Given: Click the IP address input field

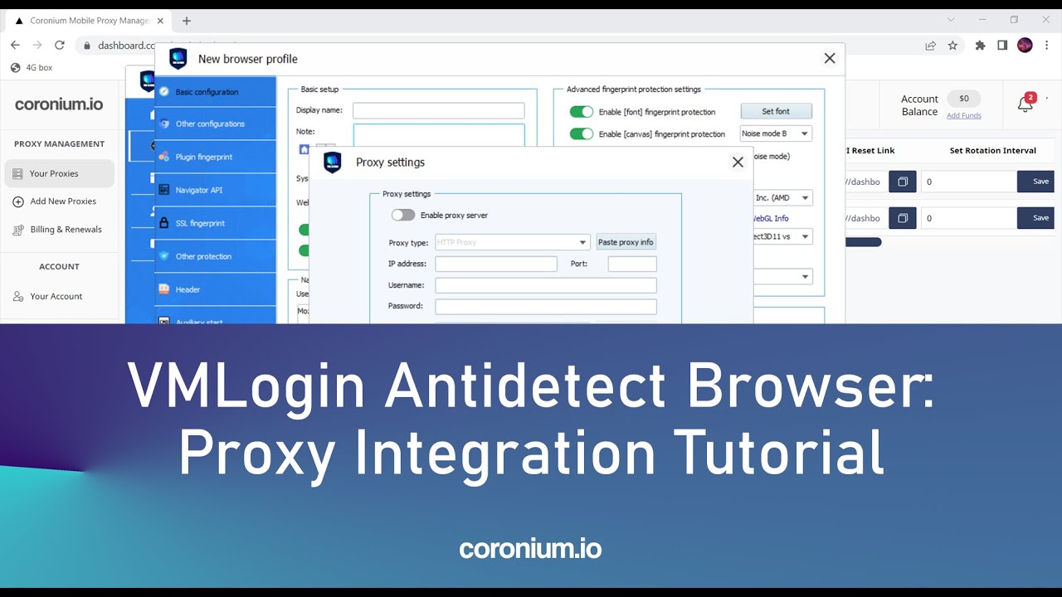Looking at the screenshot, I should click(496, 264).
